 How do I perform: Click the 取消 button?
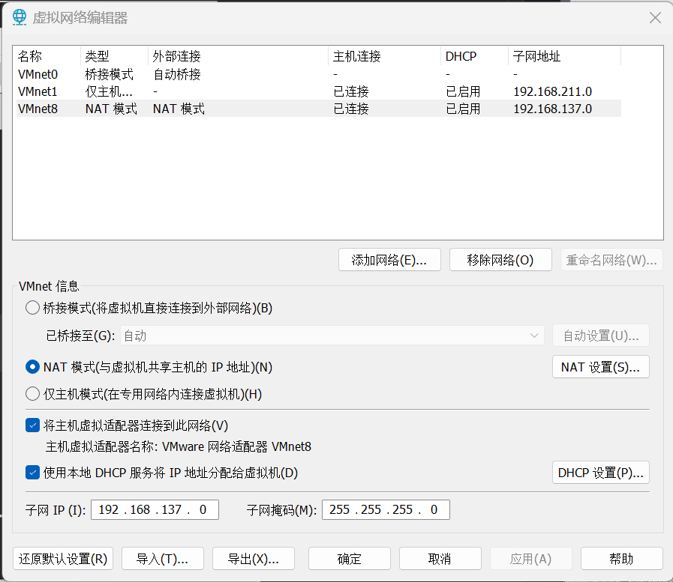[x=440, y=559]
